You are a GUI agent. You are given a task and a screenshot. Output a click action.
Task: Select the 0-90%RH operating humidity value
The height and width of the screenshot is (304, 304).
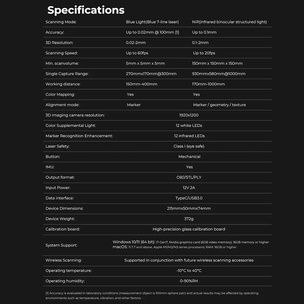point(189,281)
